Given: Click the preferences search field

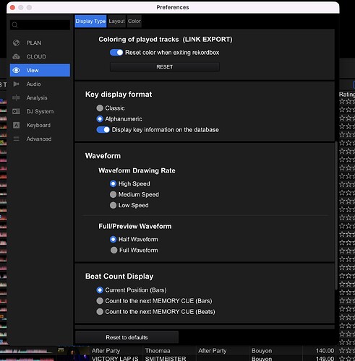Looking at the screenshot, I should 40,25.
